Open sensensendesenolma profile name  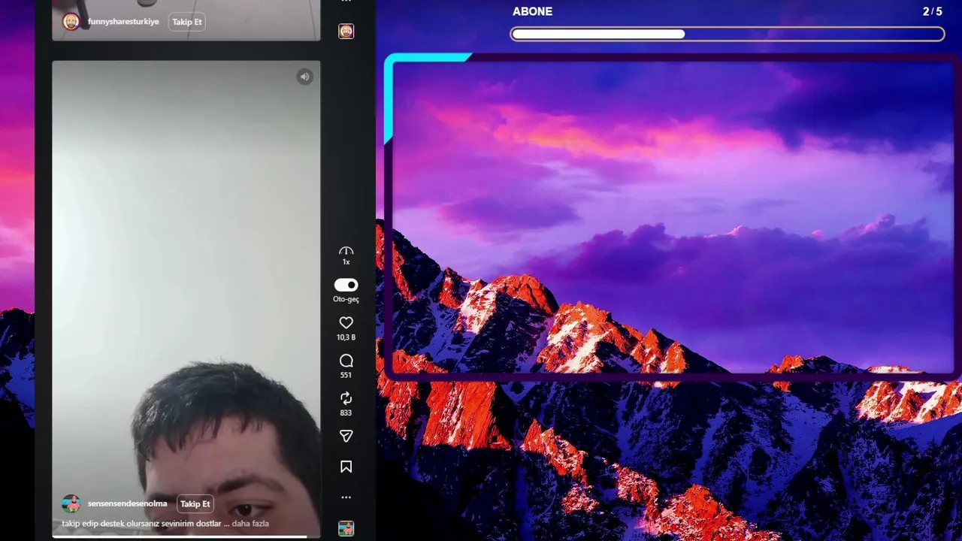point(127,503)
